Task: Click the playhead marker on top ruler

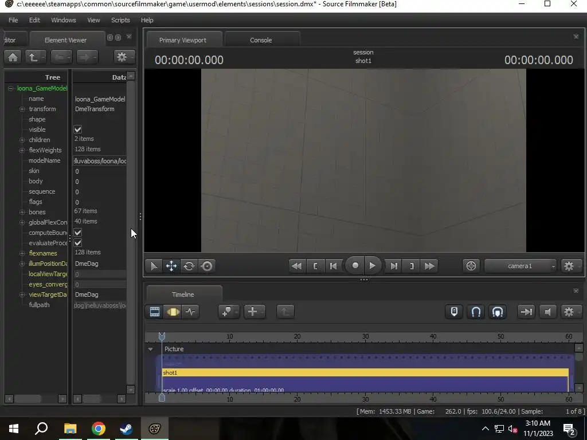Action: [162, 336]
